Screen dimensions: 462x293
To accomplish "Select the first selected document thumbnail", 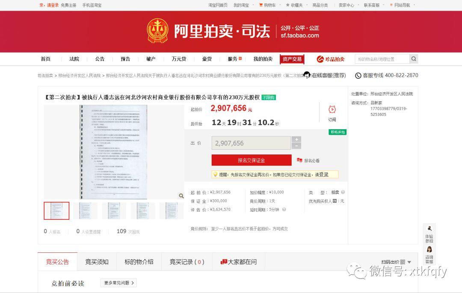I will tap(56, 210).
